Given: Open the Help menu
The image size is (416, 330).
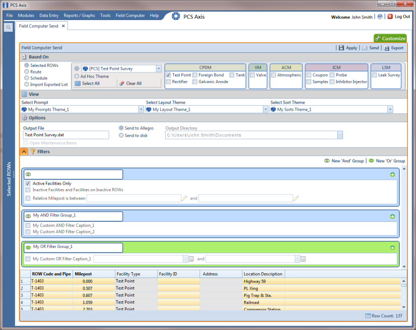Looking at the screenshot, I should coord(154,16).
